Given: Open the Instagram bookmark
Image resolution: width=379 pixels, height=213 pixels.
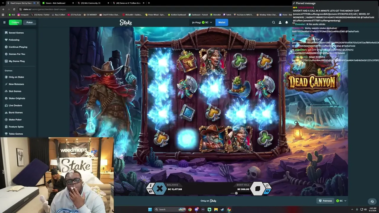Looking at the screenshot, I should pos(23,15).
